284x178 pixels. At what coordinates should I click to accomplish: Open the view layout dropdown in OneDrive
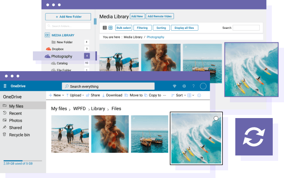pos(191,95)
